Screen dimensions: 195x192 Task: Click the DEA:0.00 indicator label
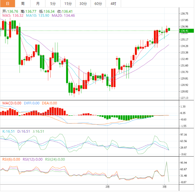(49, 103)
